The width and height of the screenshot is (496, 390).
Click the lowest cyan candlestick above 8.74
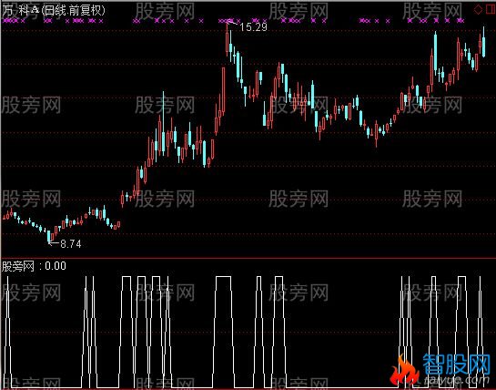point(49,236)
